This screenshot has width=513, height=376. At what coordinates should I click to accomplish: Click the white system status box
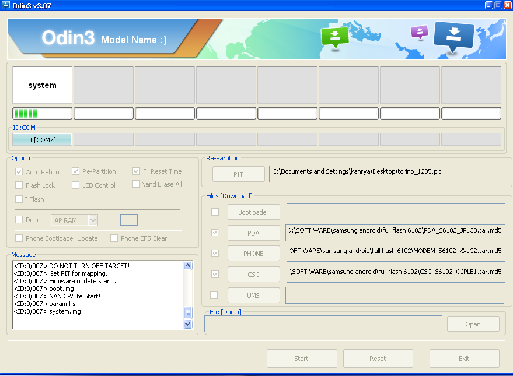[42, 85]
